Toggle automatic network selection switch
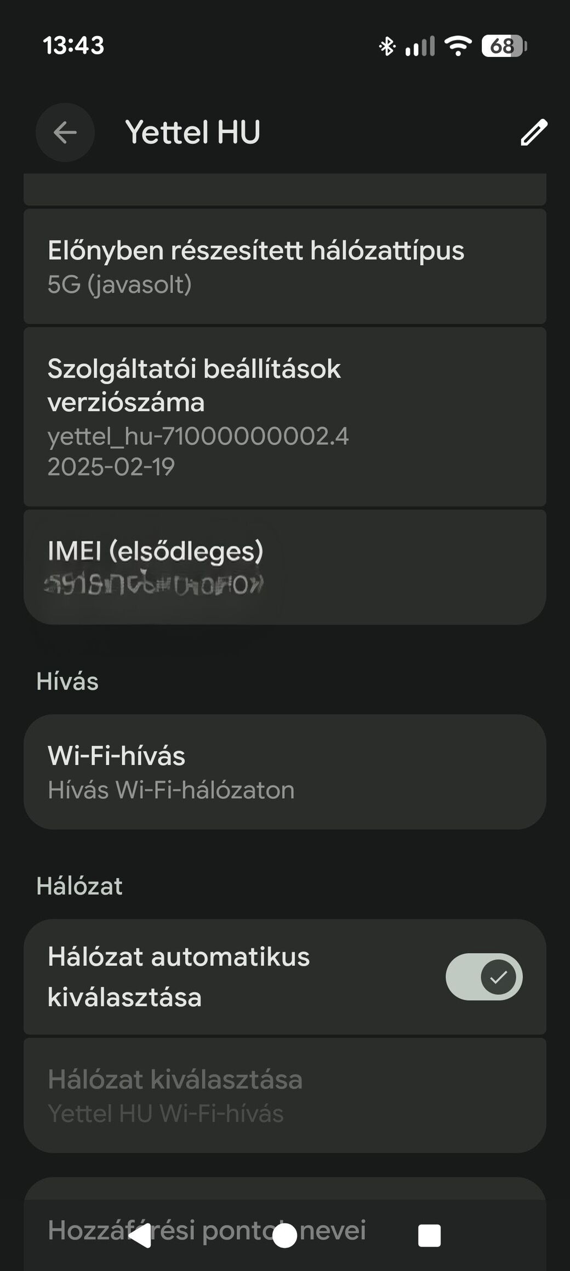This screenshot has width=570, height=1271. coord(483,977)
